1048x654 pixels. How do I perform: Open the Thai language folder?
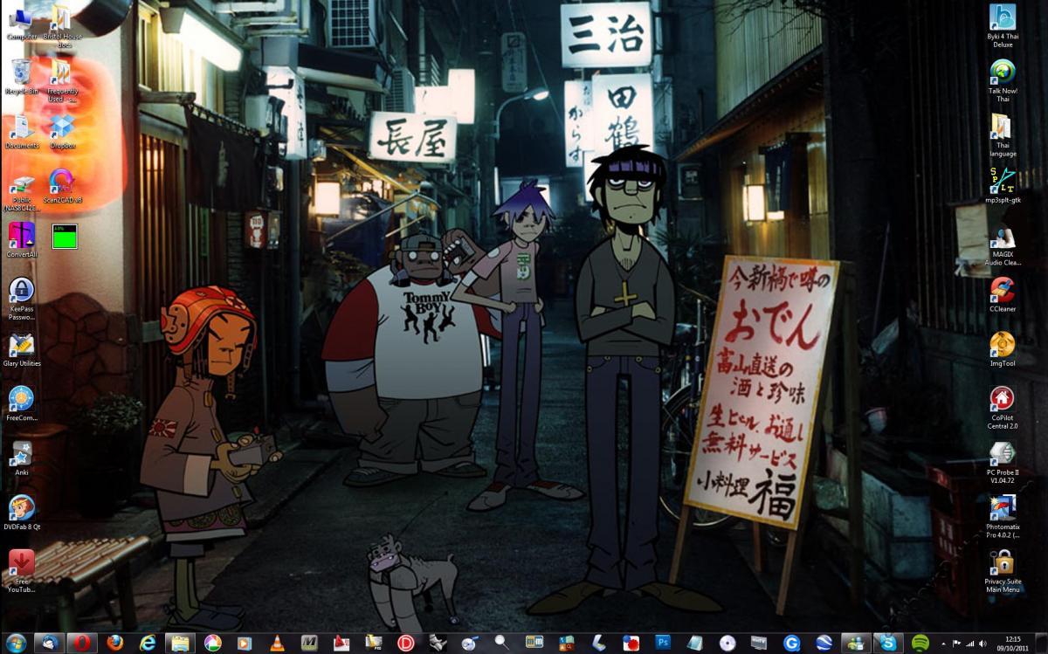(1003, 135)
